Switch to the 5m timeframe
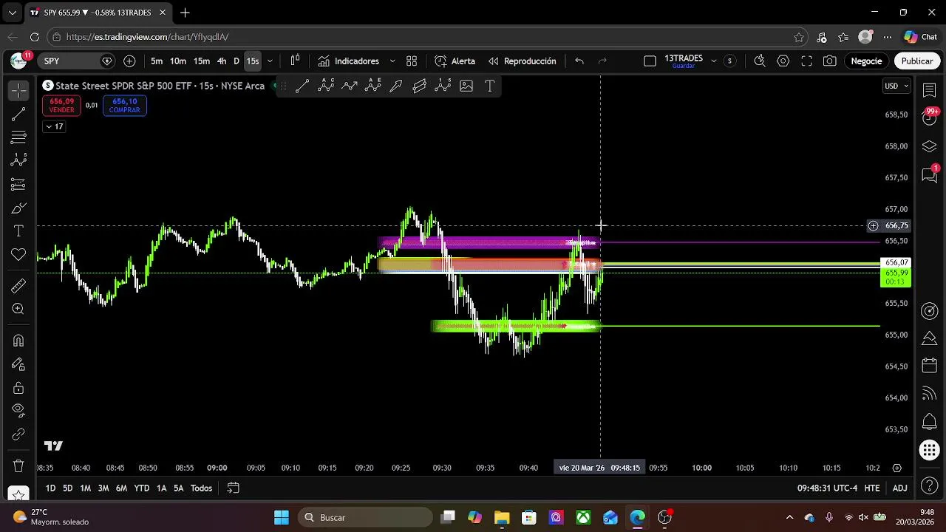946x532 pixels. point(157,61)
